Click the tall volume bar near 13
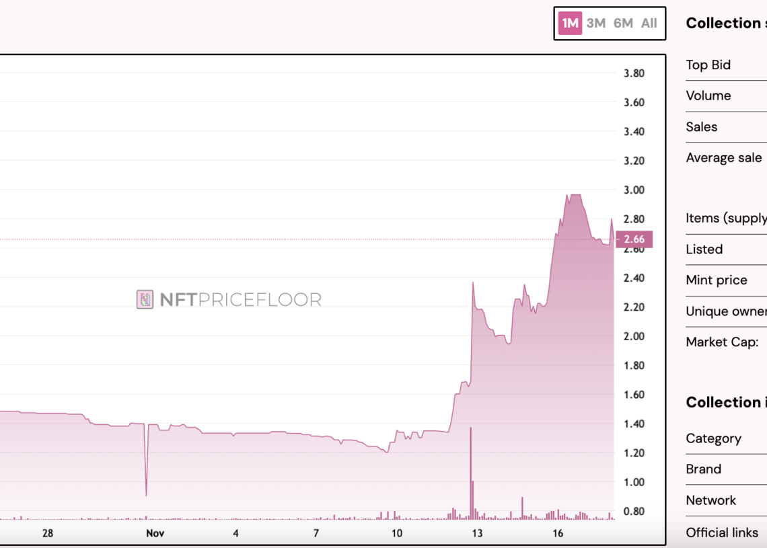 (471, 473)
